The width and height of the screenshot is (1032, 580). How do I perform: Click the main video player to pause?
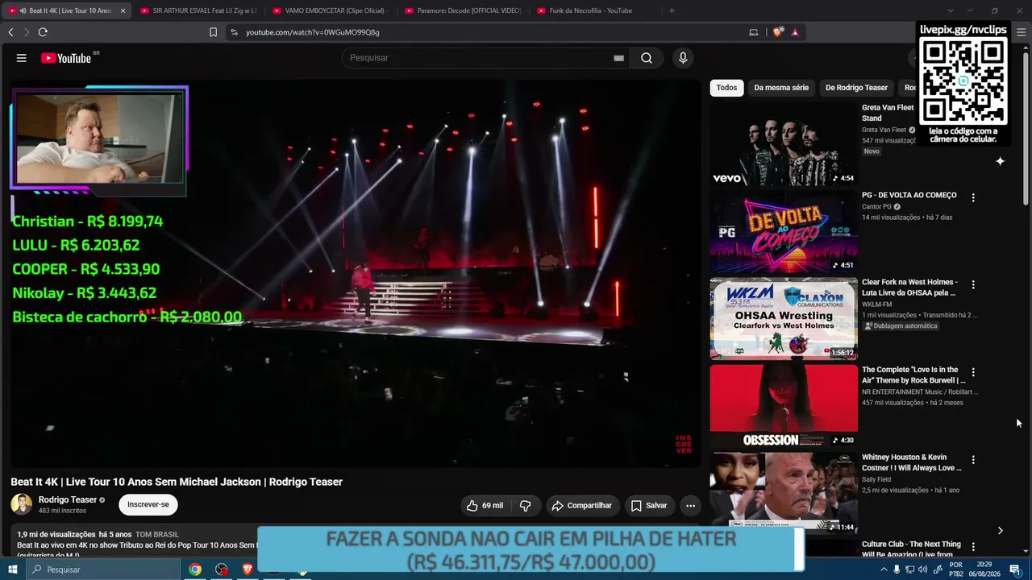click(x=355, y=273)
